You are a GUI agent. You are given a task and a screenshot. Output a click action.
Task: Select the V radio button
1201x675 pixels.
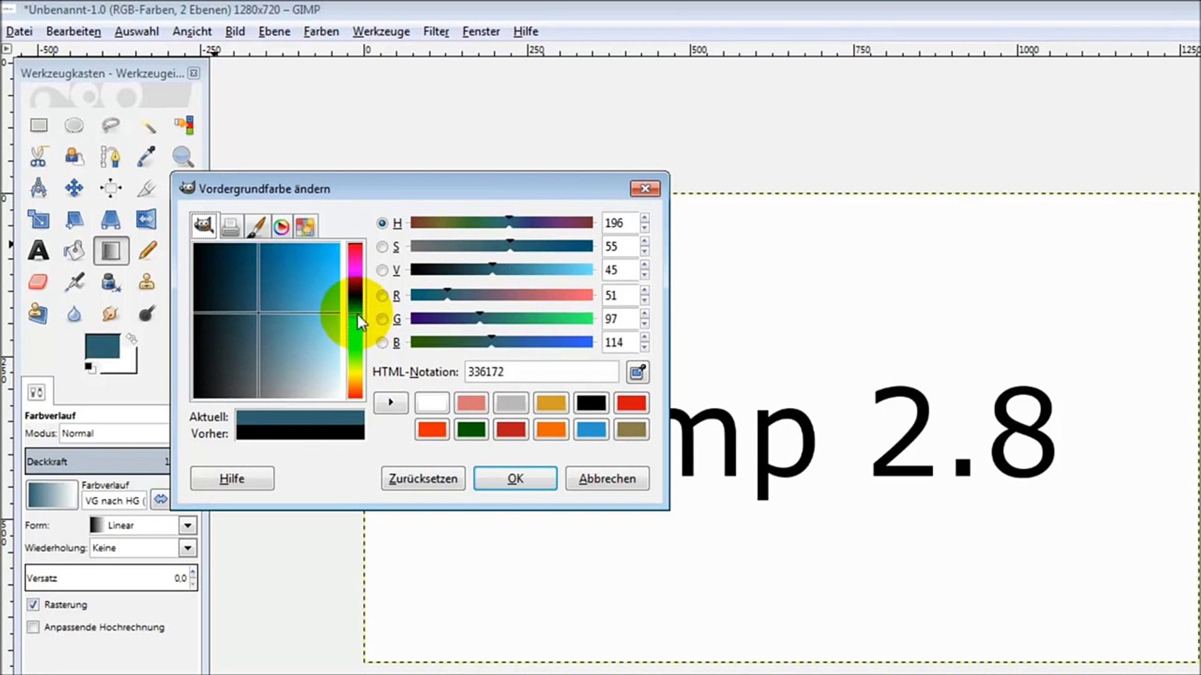coord(382,270)
